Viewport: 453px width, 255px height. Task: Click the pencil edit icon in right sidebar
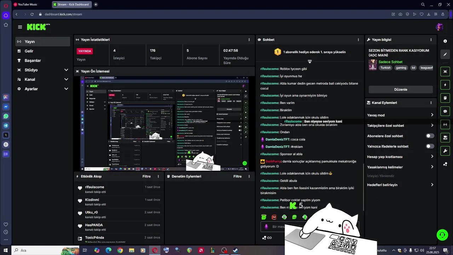coord(445,55)
